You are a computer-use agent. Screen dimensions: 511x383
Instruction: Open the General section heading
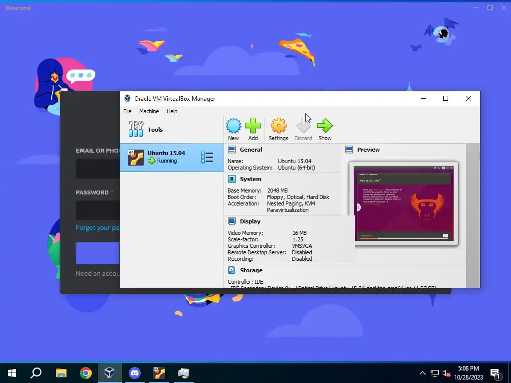point(251,150)
